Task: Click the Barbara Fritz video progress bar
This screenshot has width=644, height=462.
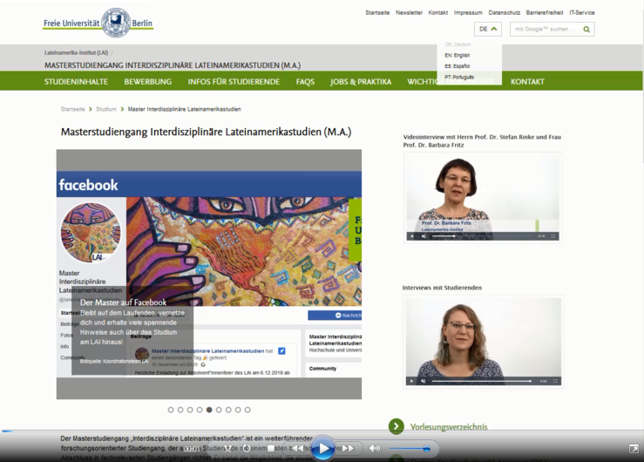Action: 483,236
